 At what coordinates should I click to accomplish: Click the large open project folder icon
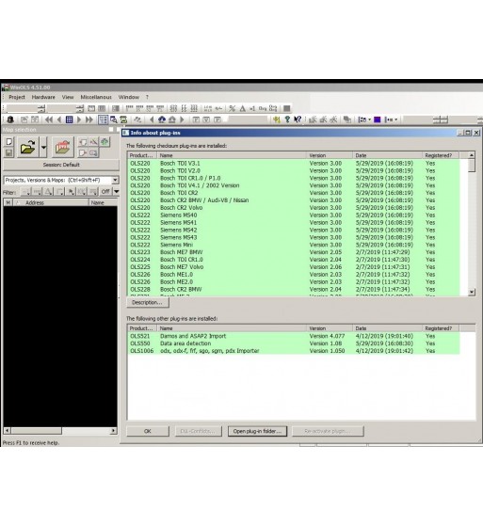[27, 147]
